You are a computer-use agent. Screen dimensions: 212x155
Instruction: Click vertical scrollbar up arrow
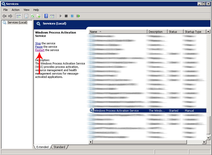coord(208,31)
